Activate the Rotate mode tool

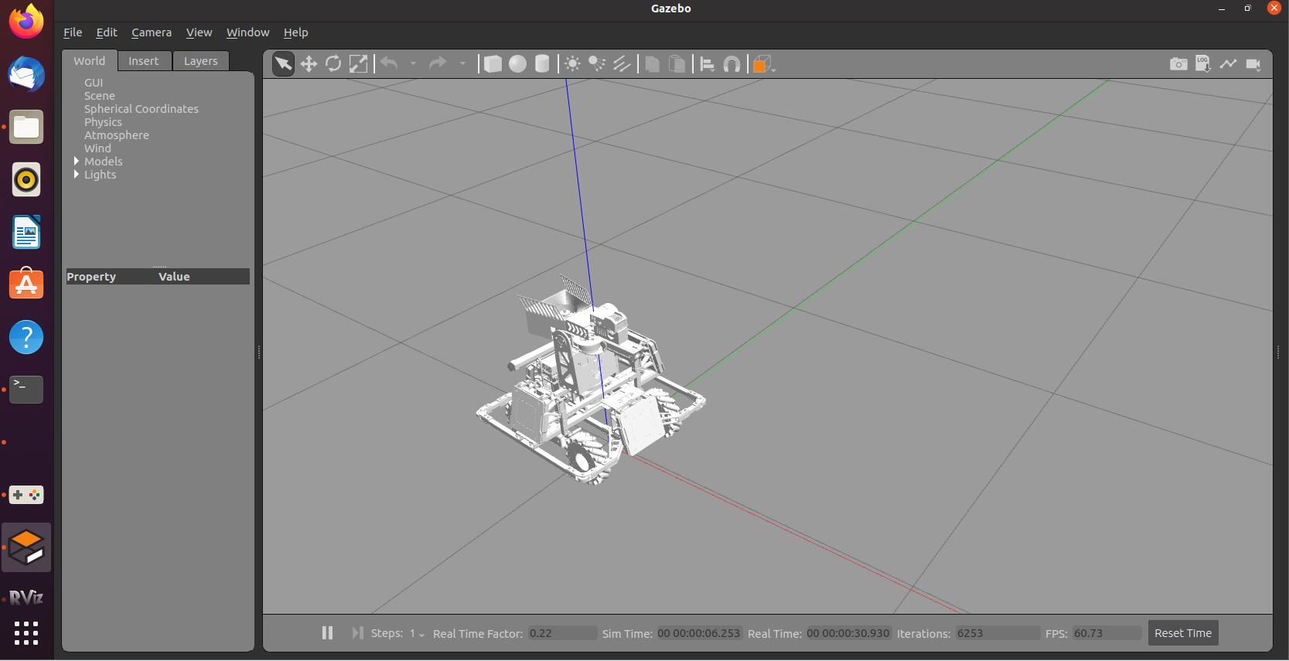click(x=333, y=64)
